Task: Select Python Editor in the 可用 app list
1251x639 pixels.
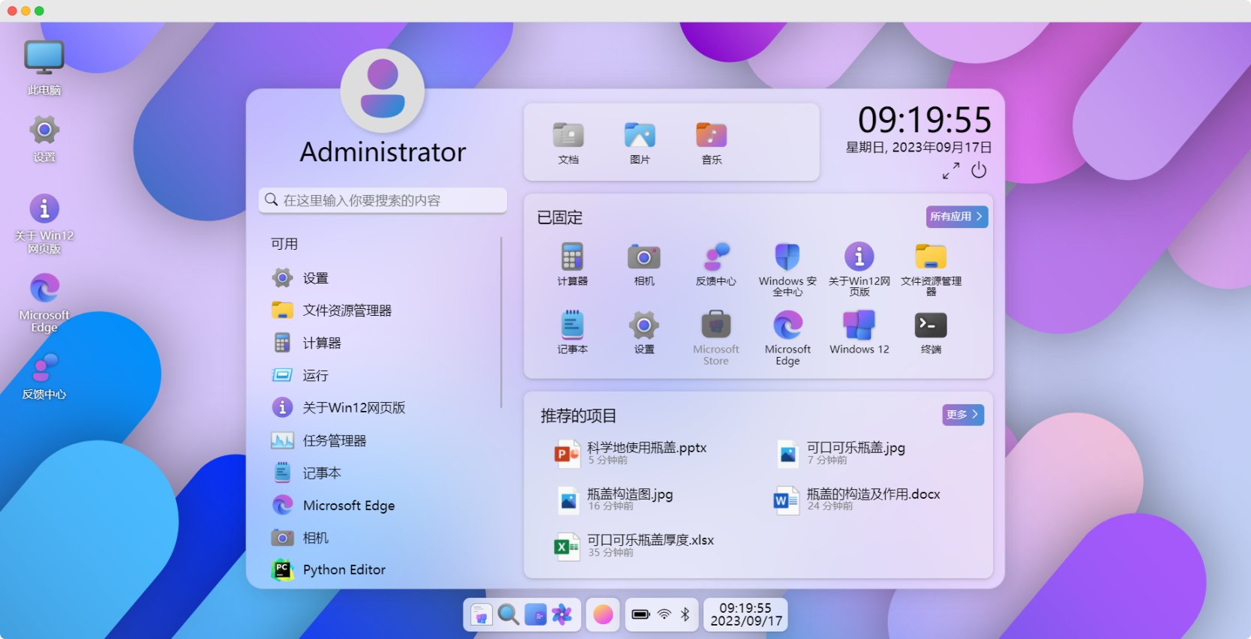Action: click(x=382, y=570)
